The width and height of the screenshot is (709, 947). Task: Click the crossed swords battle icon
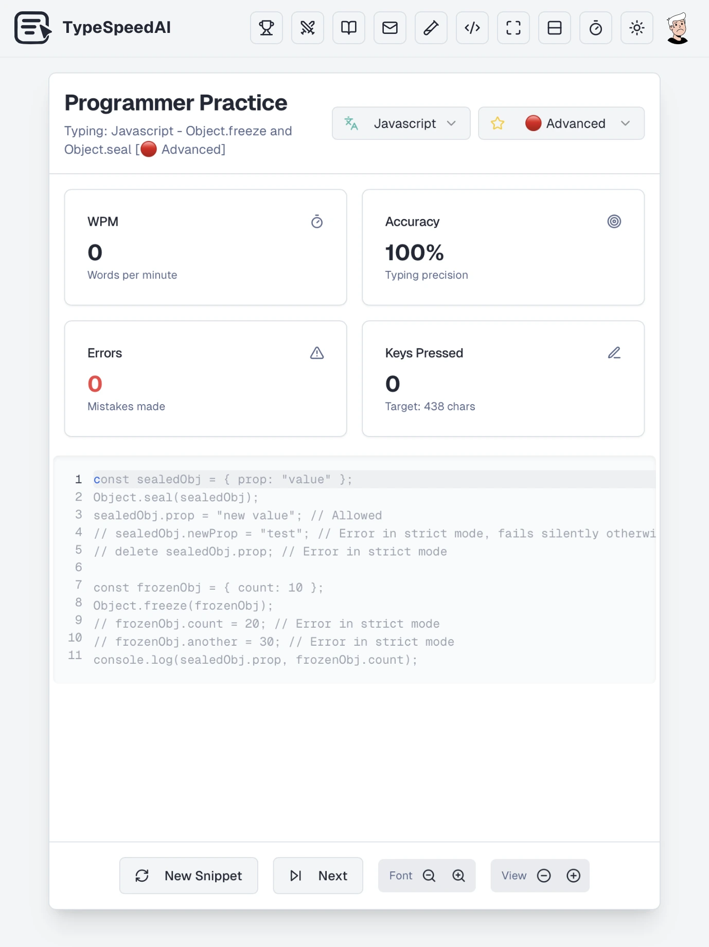[307, 28]
